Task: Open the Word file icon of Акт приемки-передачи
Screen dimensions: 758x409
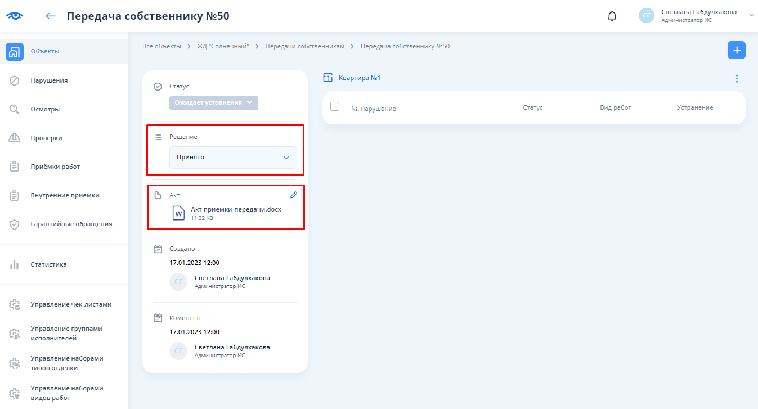Action: coord(178,213)
